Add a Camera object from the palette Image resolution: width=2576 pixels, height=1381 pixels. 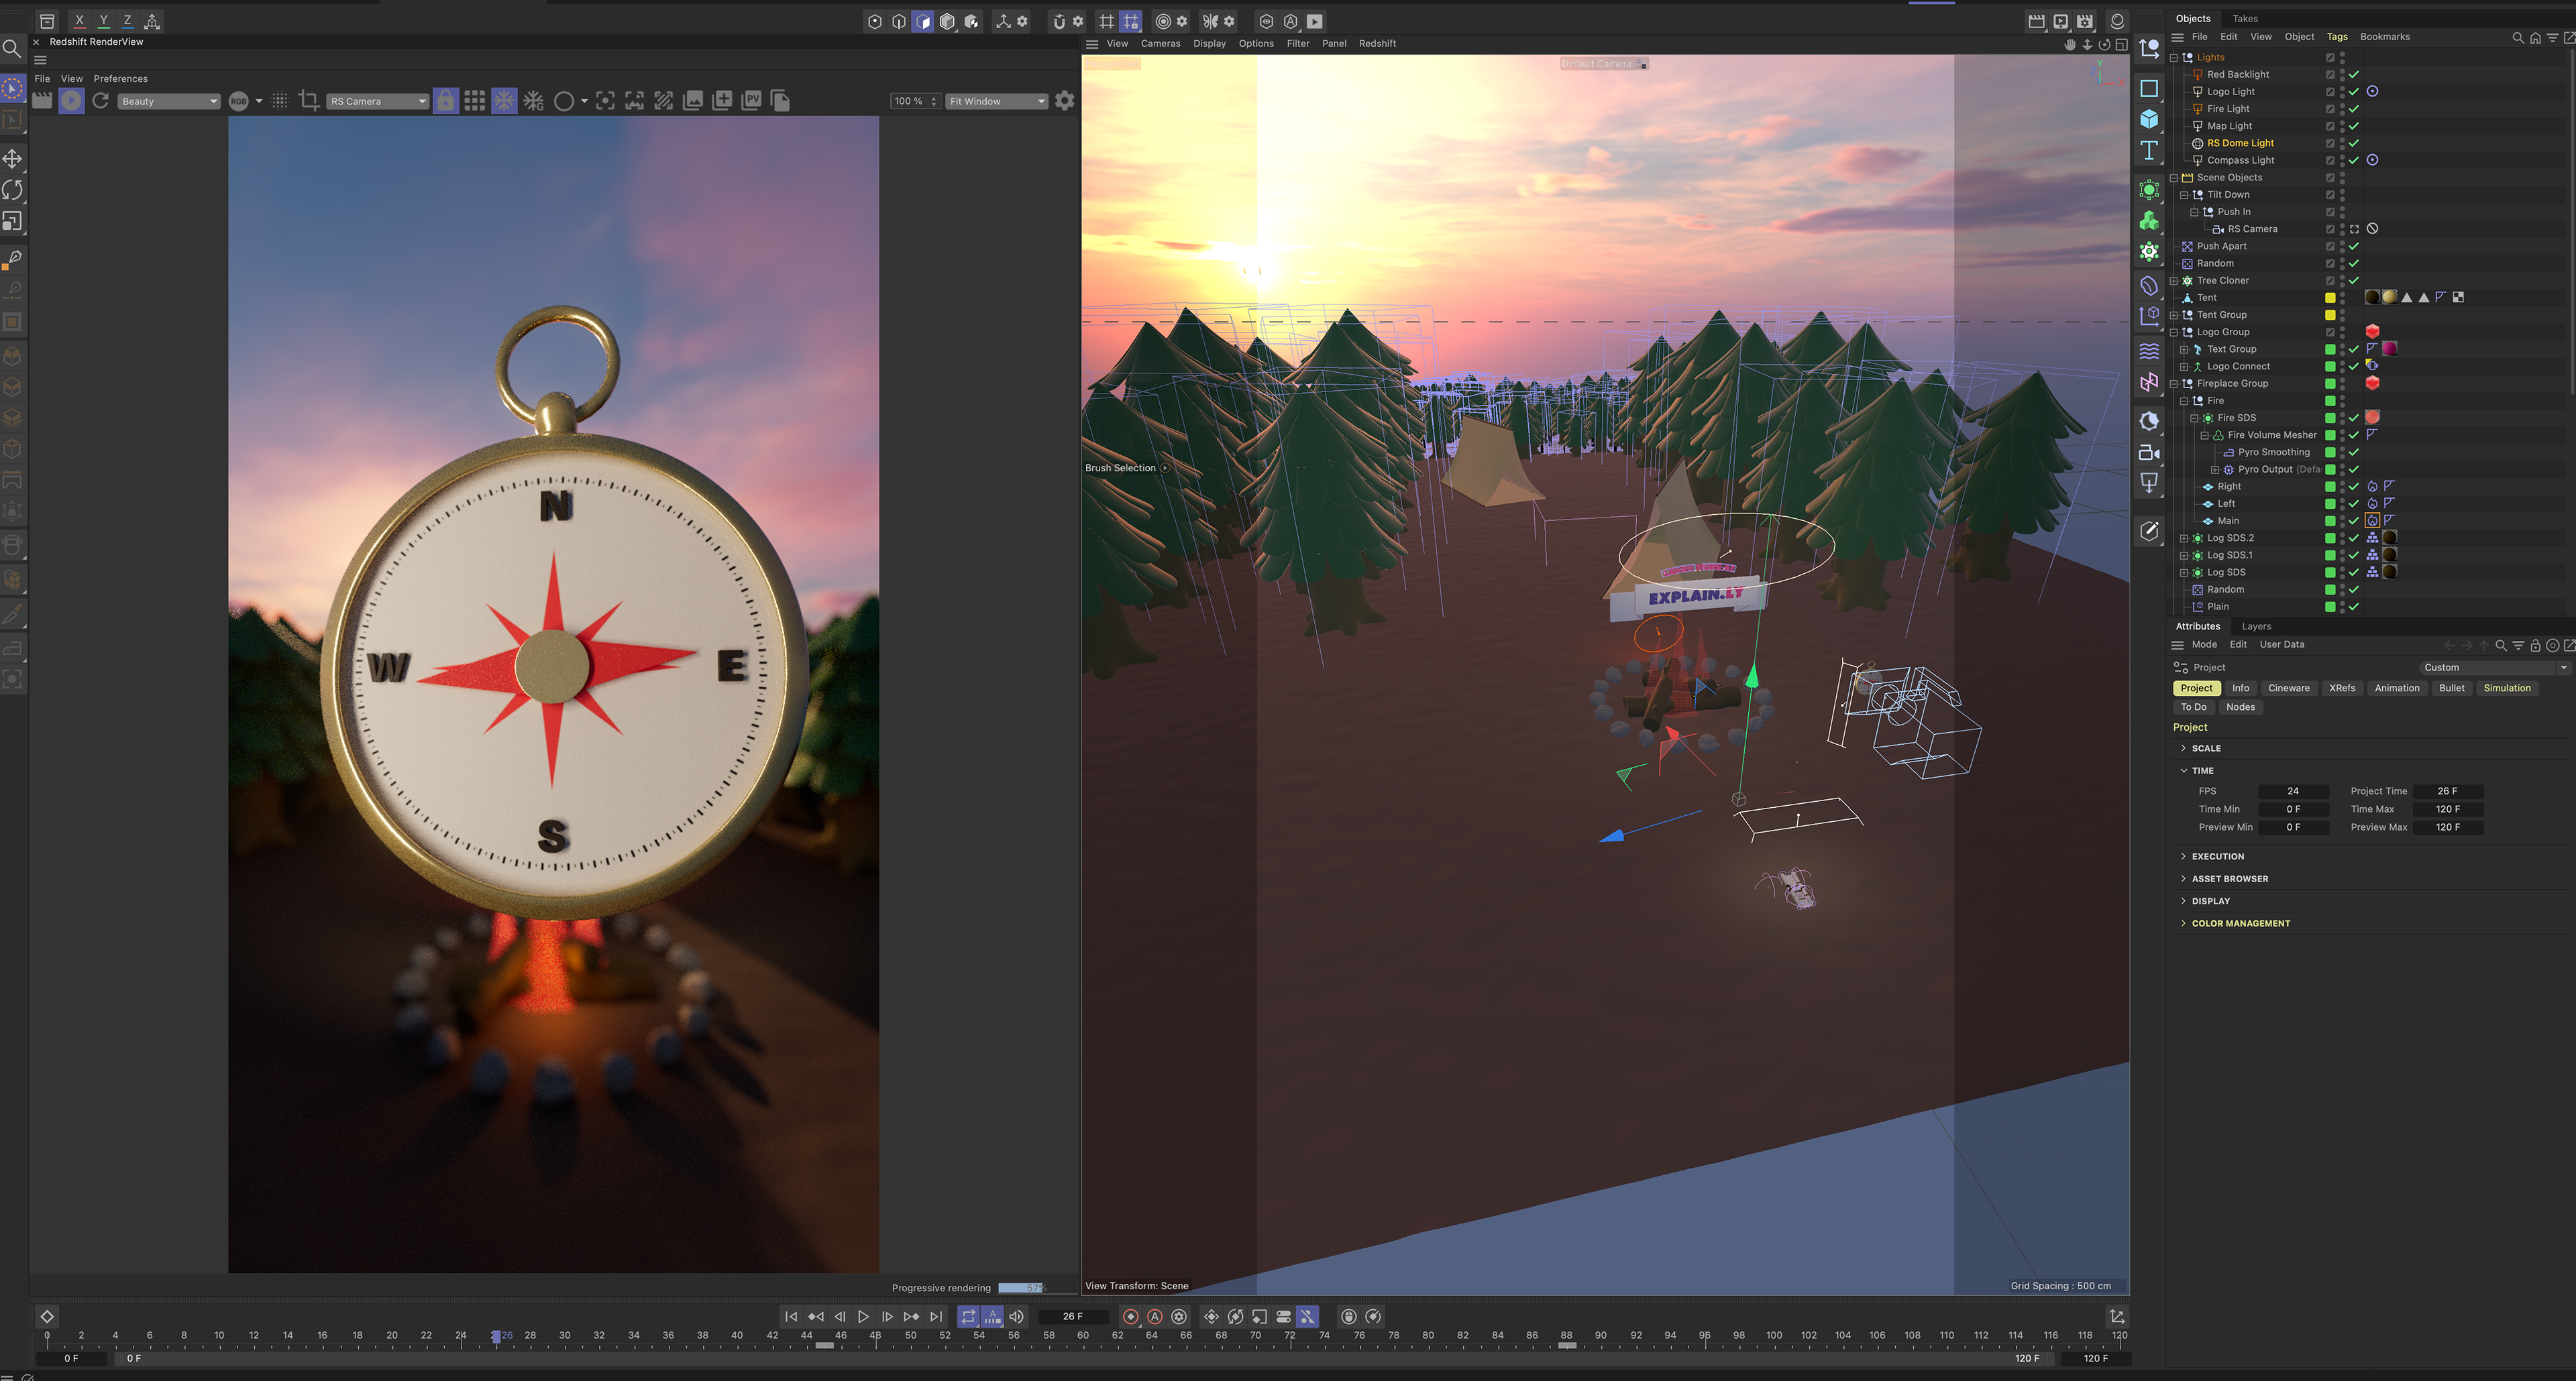click(x=2149, y=452)
